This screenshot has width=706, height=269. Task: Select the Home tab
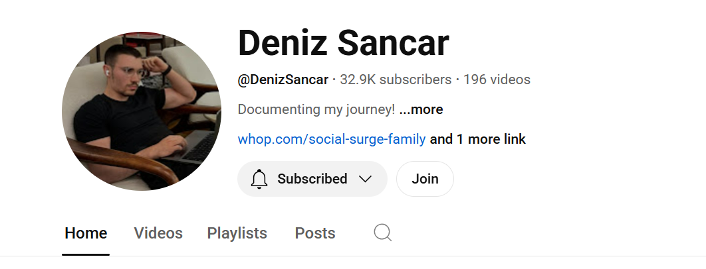(86, 233)
